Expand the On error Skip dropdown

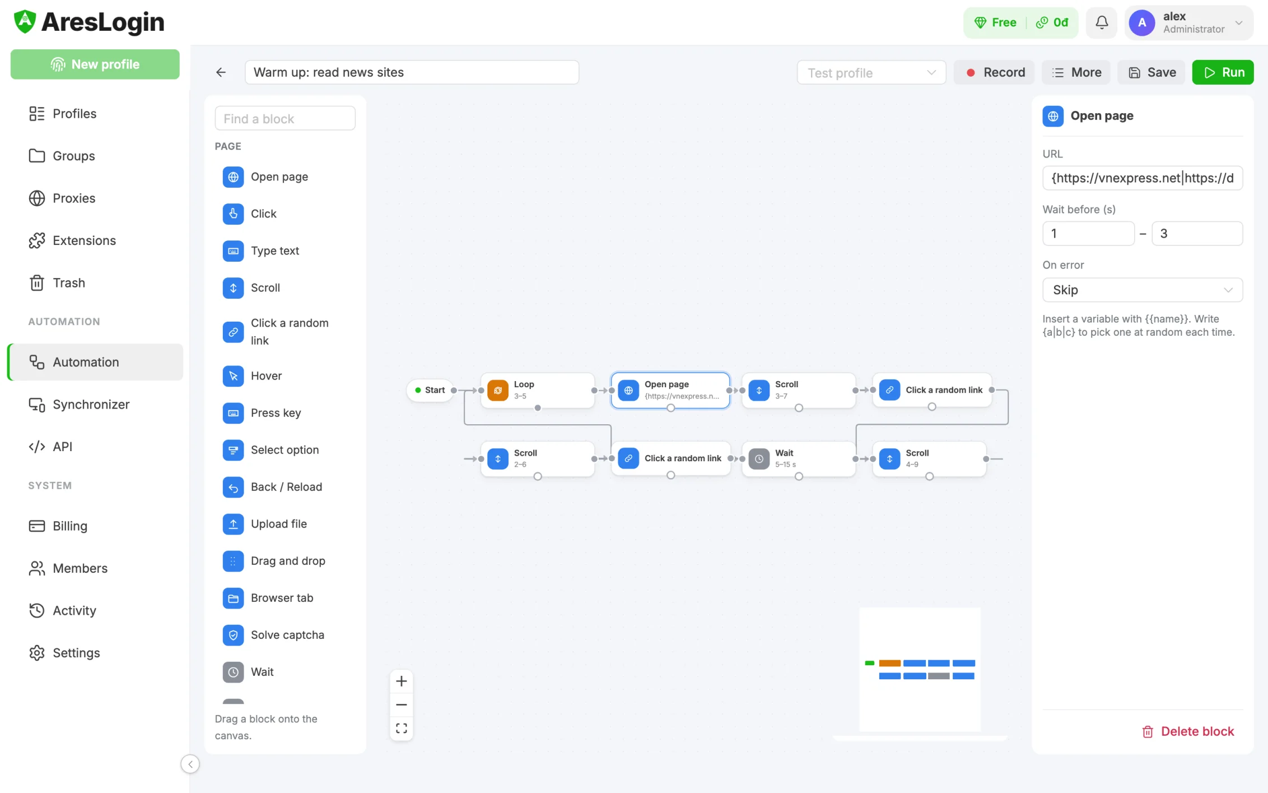(x=1143, y=290)
